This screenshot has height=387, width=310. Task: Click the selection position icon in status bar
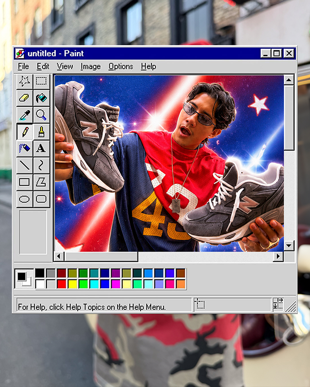coord(200,304)
